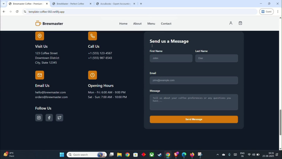Click the Opening Hours clock icon

92,75
